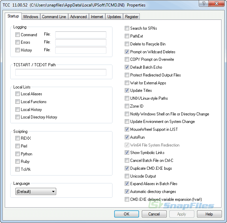
Task: Check Local History option
Action: (x=17, y=109)
